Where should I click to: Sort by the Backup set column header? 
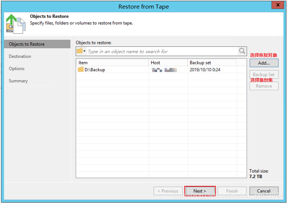point(212,63)
